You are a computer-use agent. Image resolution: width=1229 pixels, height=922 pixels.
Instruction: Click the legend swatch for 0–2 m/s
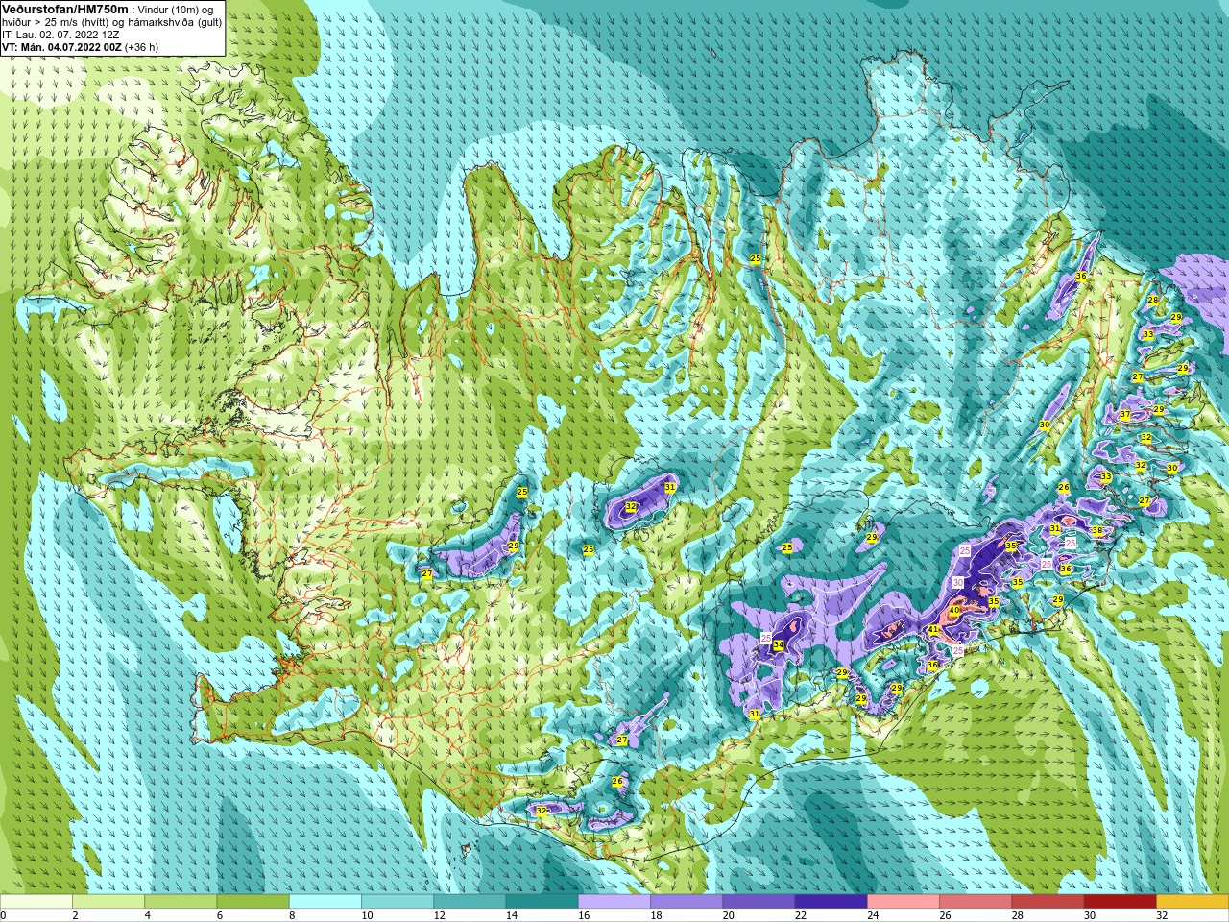point(36,901)
